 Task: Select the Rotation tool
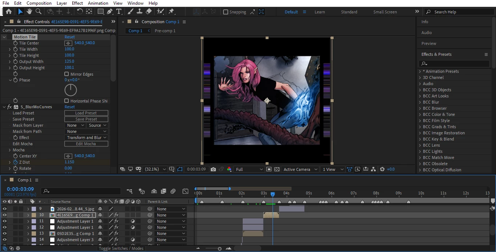[x=80, y=12]
